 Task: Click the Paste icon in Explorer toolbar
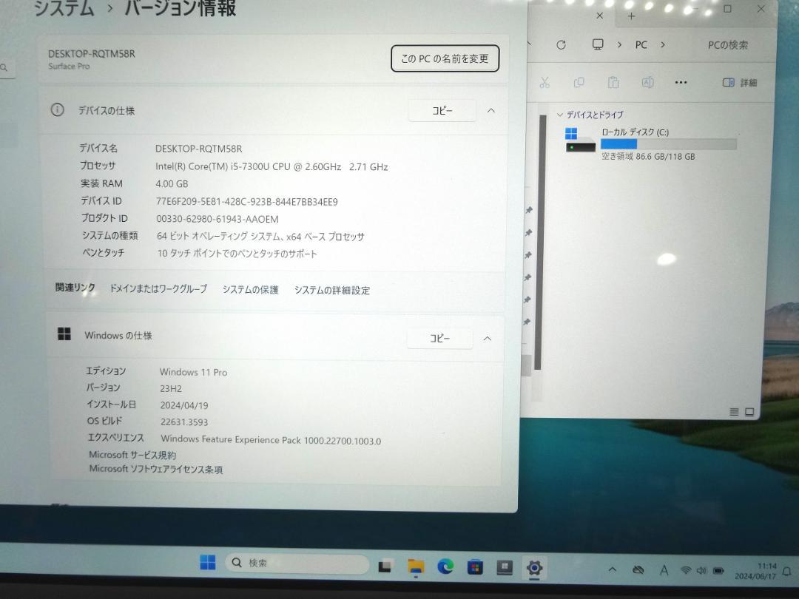(x=613, y=82)
